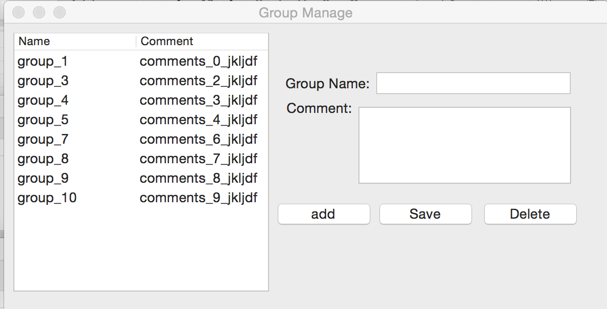
Task: Click the add button
Action: pos(324,214)
